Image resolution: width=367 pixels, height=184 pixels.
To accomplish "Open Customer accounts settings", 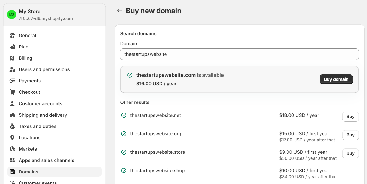I will pos(40,103).
